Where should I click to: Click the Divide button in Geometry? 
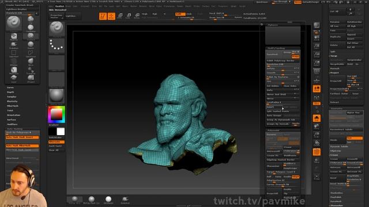point(337,140)
